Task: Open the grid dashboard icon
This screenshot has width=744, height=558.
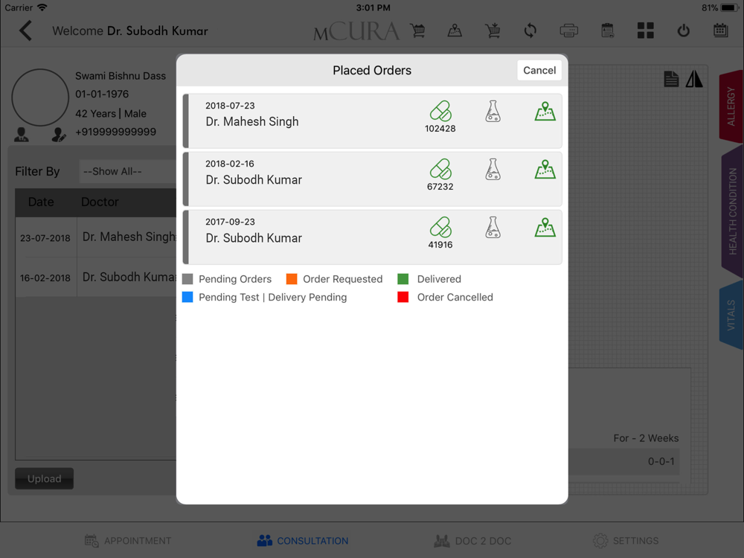Action: [x=645, y=31]
